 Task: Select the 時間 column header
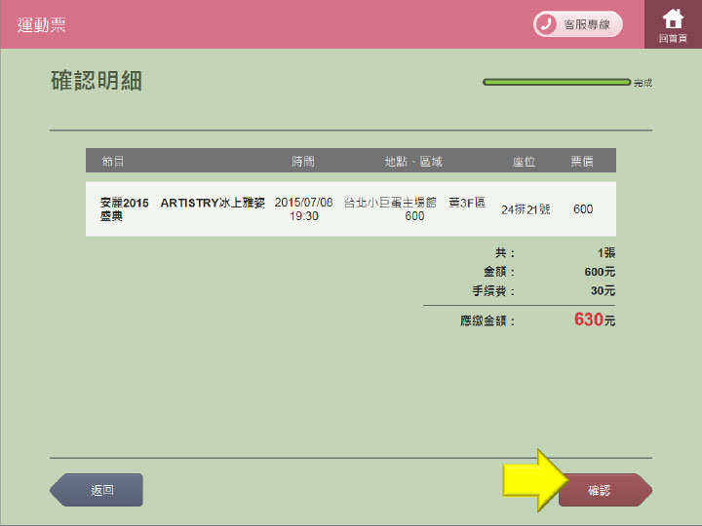(303, 161)
